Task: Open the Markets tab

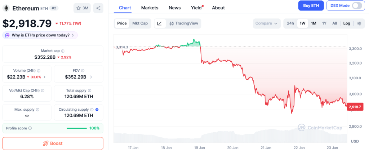Action: tap(150, 8)
